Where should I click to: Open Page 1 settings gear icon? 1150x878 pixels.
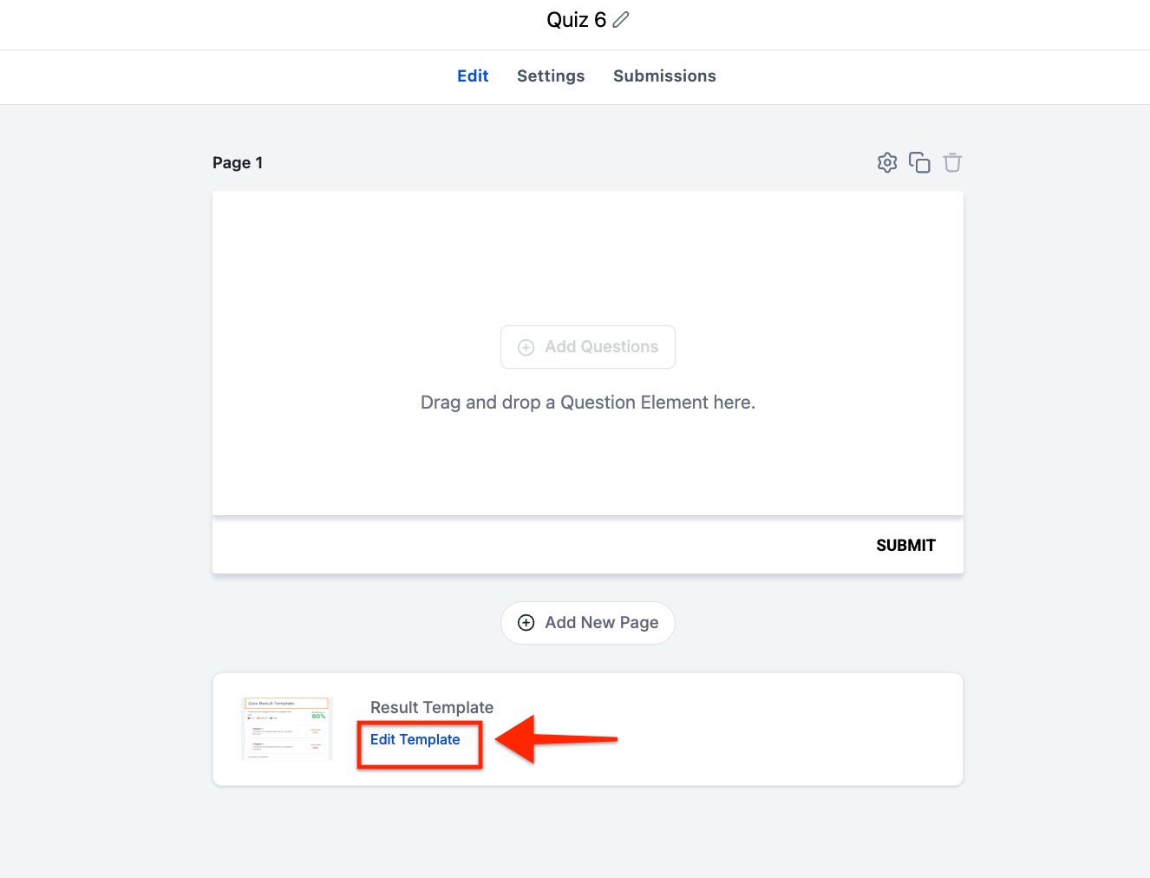pyautogui.click(x=886, y=162)
